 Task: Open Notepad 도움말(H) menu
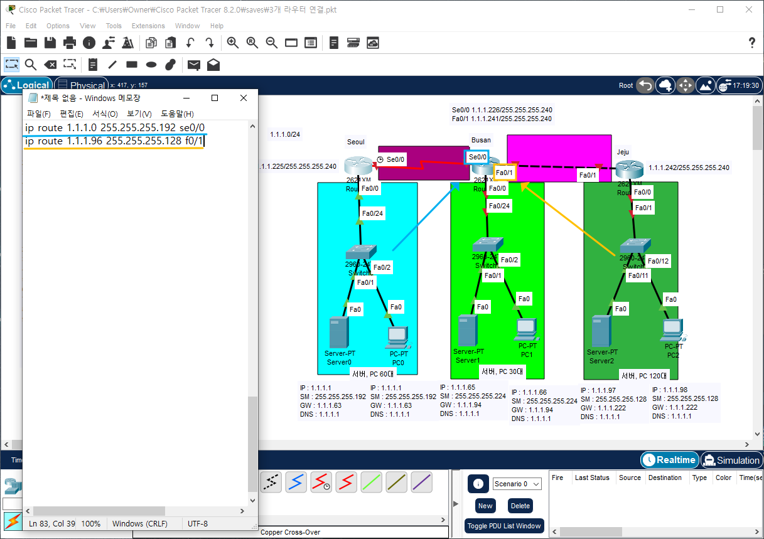(177, 114)
